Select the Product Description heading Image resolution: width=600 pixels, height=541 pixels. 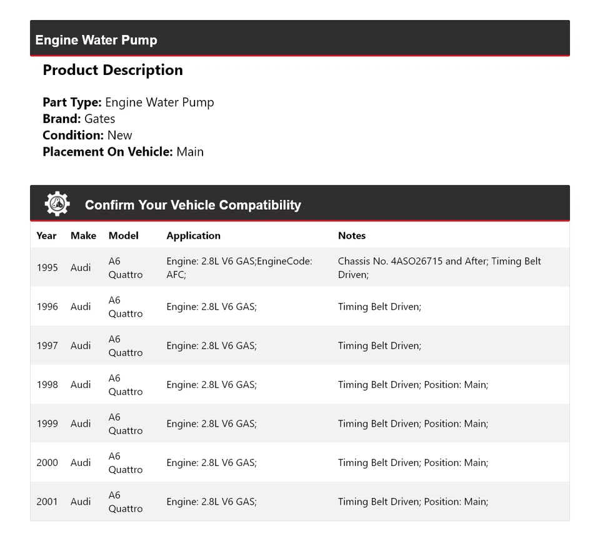(x=112, y=70)
